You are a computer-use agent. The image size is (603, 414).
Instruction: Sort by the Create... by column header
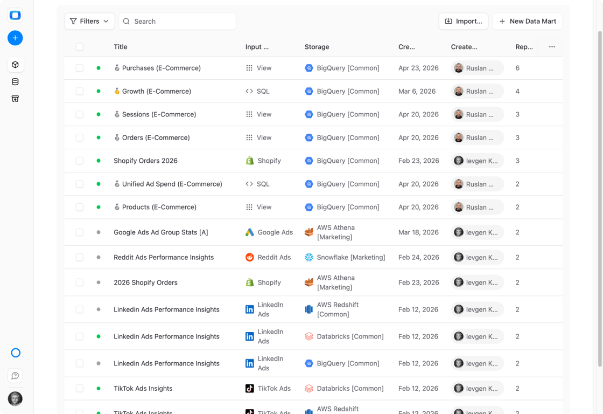tap(464, 46)
